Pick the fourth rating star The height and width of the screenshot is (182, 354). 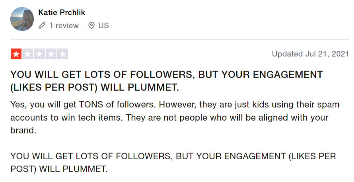51,54
